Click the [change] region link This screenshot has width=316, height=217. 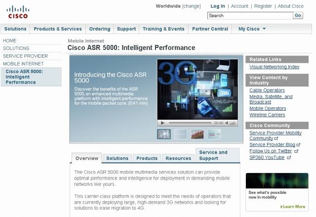(x=191, y=6)
